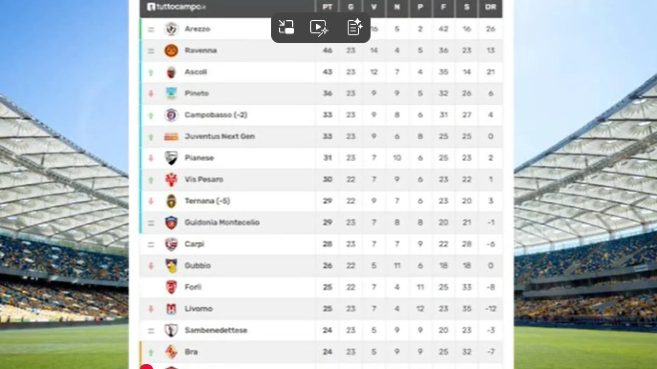
Task: Click the Livorno team crest
Action: pyautogui.click(x=171, y=309)
